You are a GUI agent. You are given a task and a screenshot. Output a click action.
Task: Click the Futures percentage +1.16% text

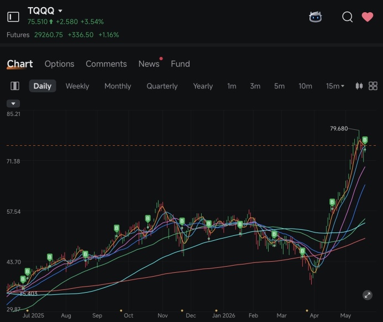click(109, 35)
